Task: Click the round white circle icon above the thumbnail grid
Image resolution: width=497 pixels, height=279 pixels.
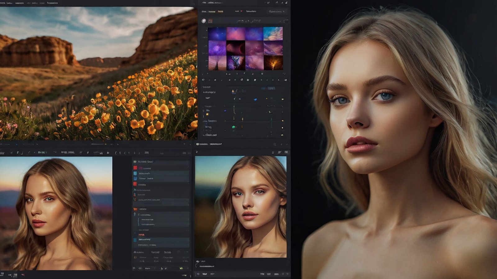Action: 204,21
